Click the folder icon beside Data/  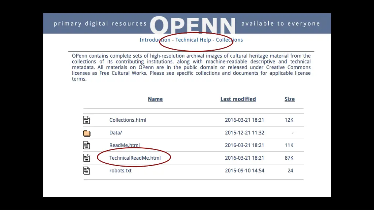(87, 133)
